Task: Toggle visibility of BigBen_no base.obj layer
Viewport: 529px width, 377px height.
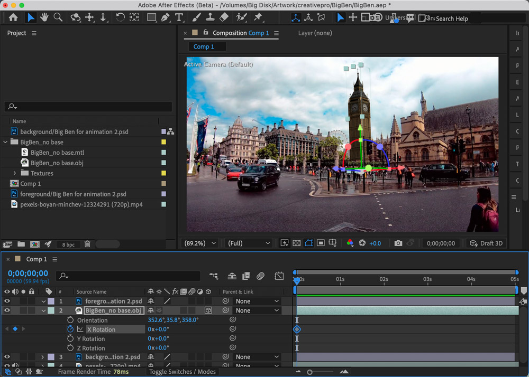Action: point(7,310)
